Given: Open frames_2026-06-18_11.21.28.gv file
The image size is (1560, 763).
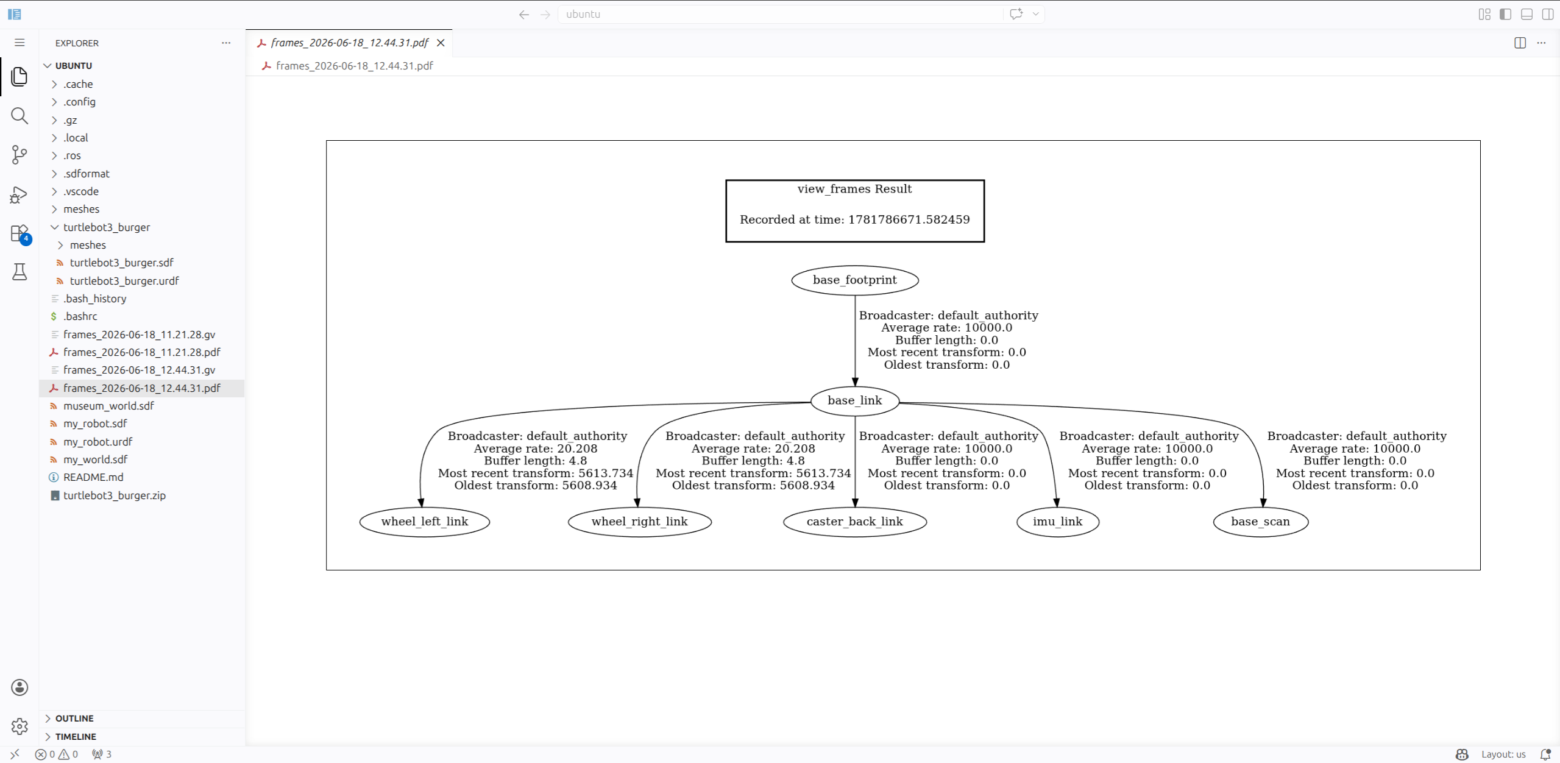Looking at the screenshot, I should coord(142,335).
